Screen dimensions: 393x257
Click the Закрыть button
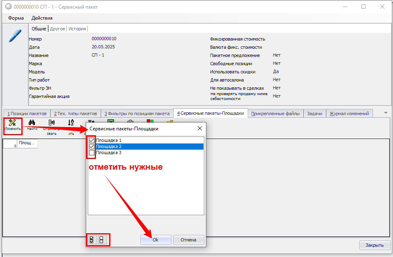(x=374, y=245)
